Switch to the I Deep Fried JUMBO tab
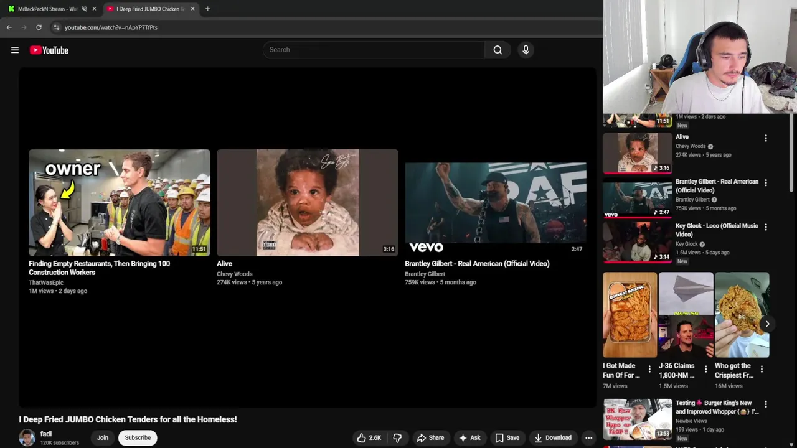797x448 pixels. coord(149,9)
